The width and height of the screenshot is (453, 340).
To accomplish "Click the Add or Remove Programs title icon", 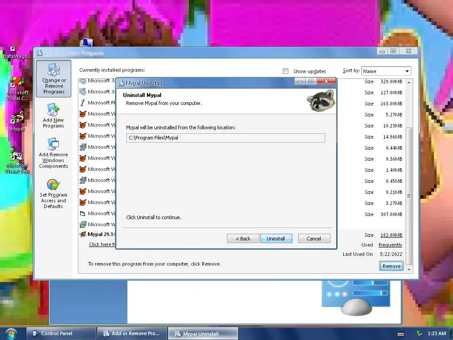I will point(39,53).
